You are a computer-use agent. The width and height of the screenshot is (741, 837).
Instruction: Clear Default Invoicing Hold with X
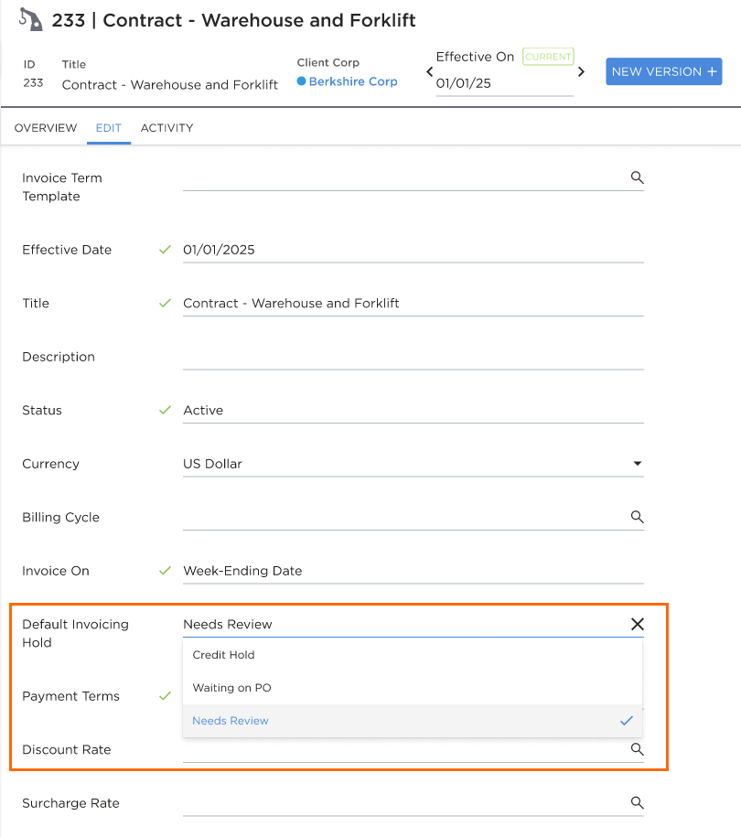click(x=638, y=624)
